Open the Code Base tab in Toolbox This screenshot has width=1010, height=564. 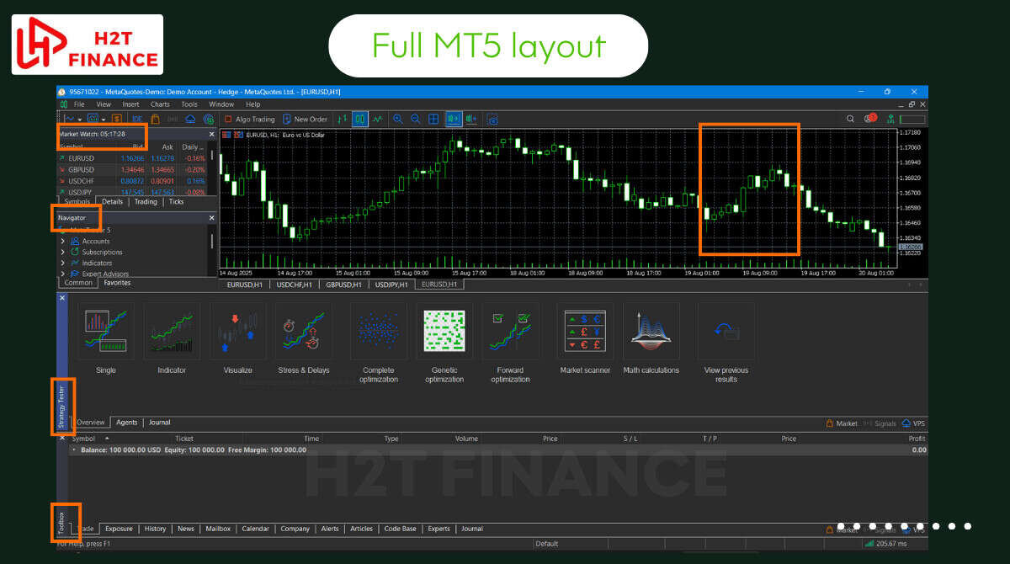click(x=400, y=529)
